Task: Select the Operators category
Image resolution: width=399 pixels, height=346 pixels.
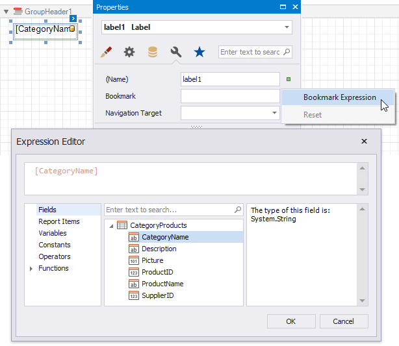Action: (54, 256)
